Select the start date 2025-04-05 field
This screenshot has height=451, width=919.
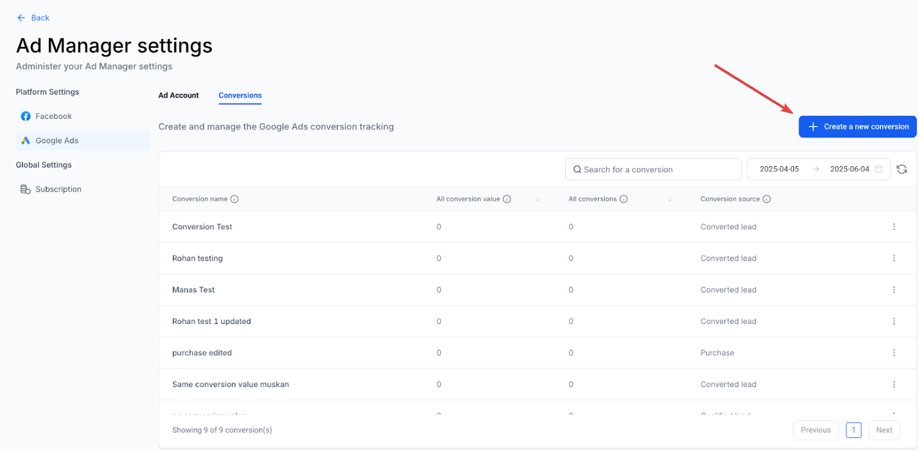tap(779, 169)
